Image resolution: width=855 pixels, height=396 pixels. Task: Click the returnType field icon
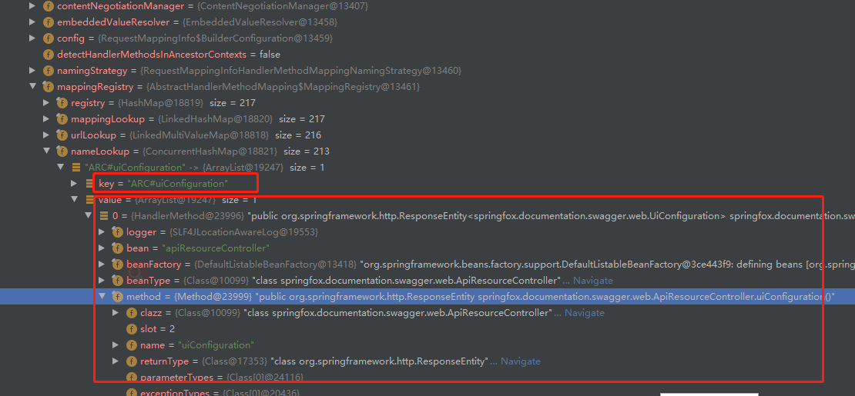pyautogui.click(x=132, y=361)
